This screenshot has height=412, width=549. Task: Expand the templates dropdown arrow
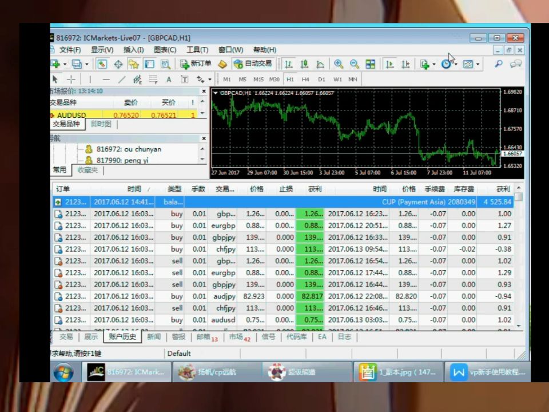point(478,64)
